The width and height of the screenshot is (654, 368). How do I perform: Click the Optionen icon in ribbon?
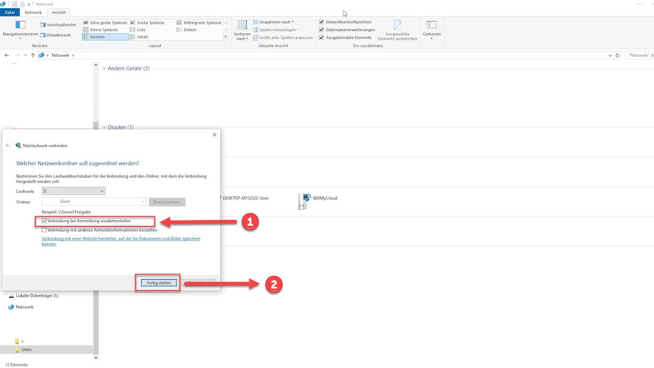(x=431, y=26)
